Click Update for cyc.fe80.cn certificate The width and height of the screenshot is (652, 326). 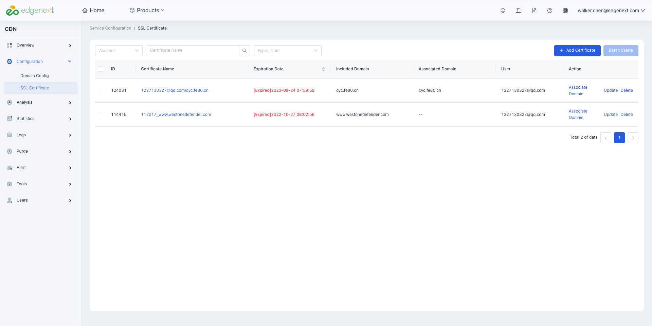tap(611, 90)
